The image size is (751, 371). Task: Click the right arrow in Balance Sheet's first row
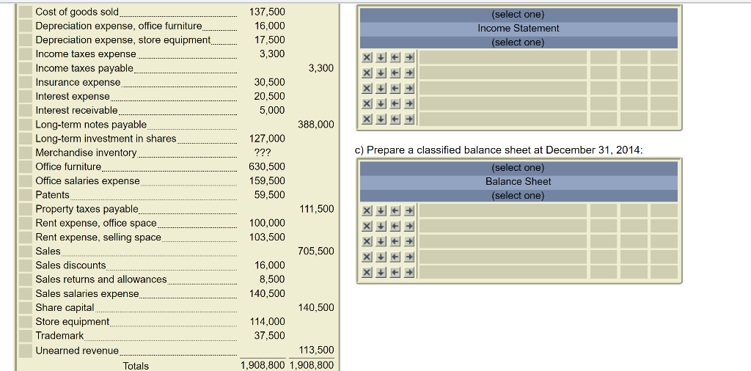[x=409, y=210]
